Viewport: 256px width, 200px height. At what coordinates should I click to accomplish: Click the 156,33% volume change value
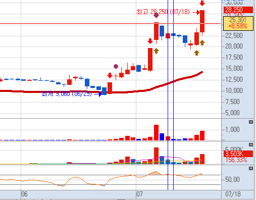point(236,160)
